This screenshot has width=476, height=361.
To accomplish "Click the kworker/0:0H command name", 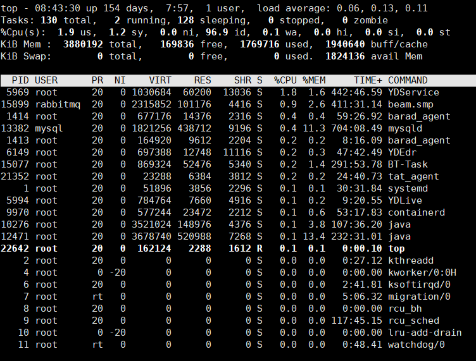I will tap(422, 272).
